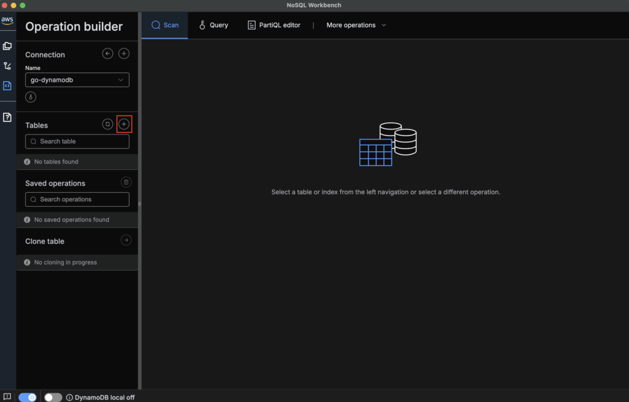629x402 pixels.
Task: Click the feedback icon in status bar
Action: coord(7,396)
